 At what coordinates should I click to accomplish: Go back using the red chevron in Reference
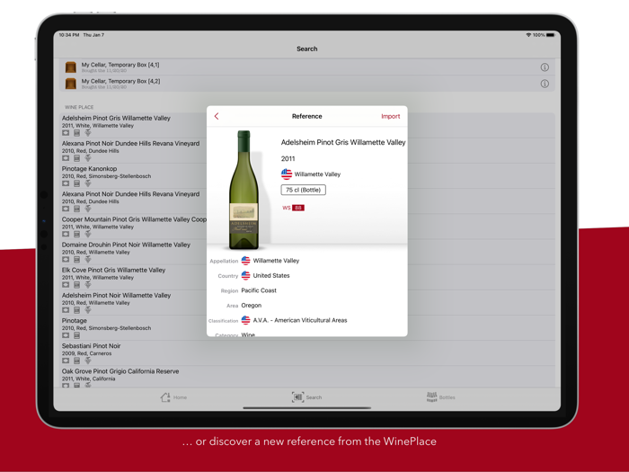(x=217, y=116)
